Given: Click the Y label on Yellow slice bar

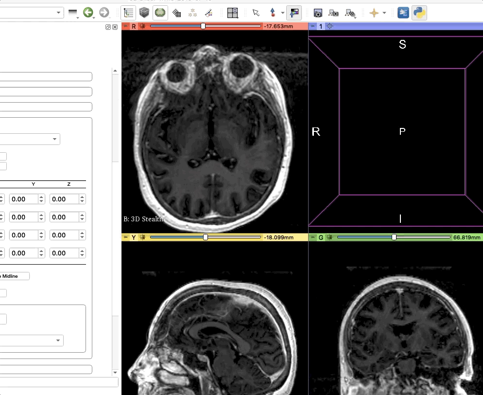Looking at the screenshot, I should [134, 237].
